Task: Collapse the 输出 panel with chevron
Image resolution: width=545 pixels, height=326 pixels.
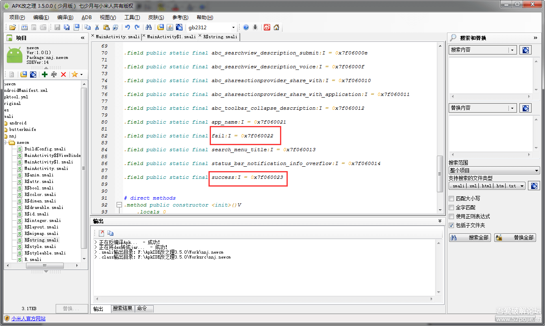Action: point(440,221)
